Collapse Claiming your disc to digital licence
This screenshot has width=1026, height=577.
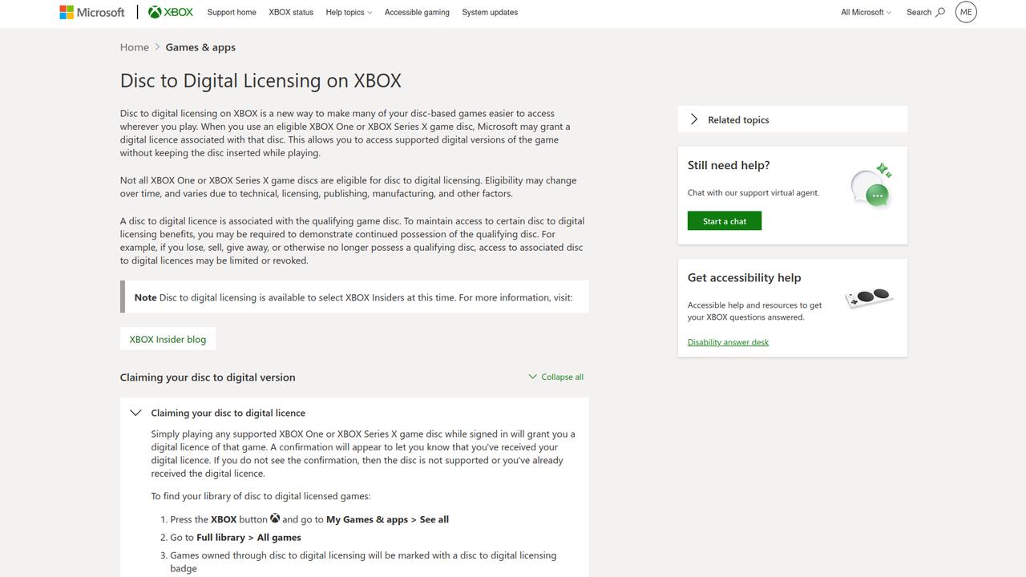pos(354,413)
